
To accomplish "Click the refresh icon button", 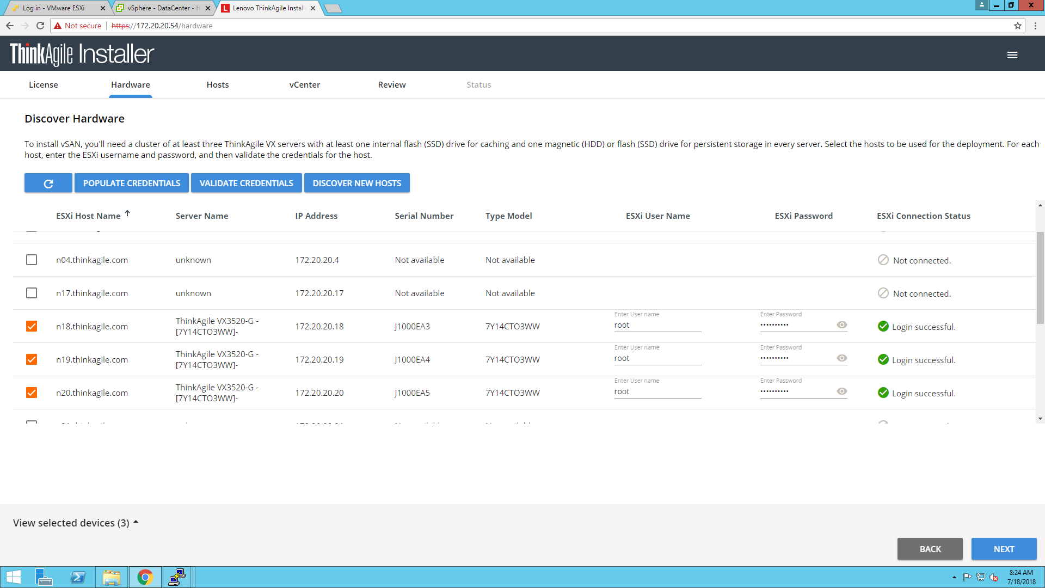I will [48, 183].
